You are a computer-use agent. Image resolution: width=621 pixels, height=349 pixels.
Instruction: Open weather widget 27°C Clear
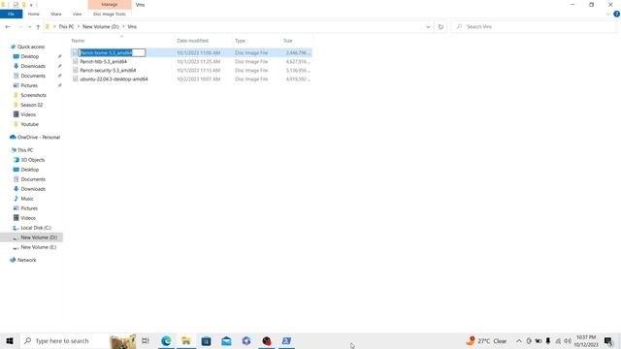coord(487,340)
